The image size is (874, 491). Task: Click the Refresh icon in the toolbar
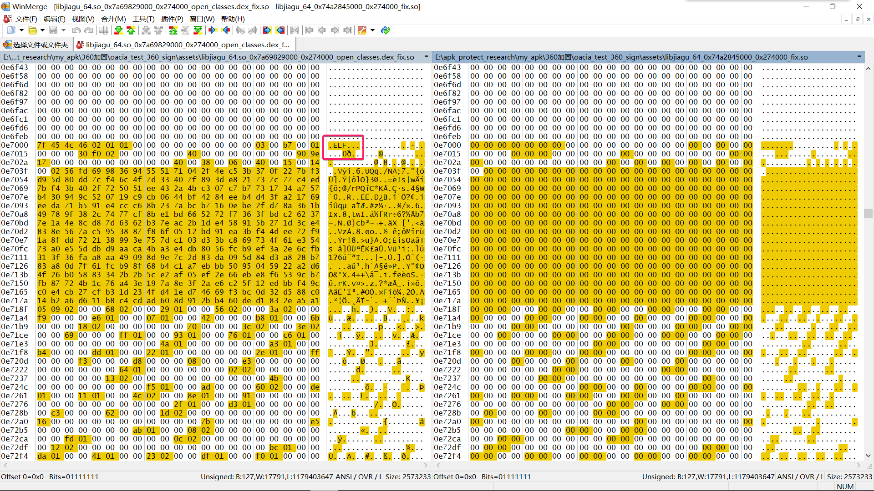pos(386,30)
